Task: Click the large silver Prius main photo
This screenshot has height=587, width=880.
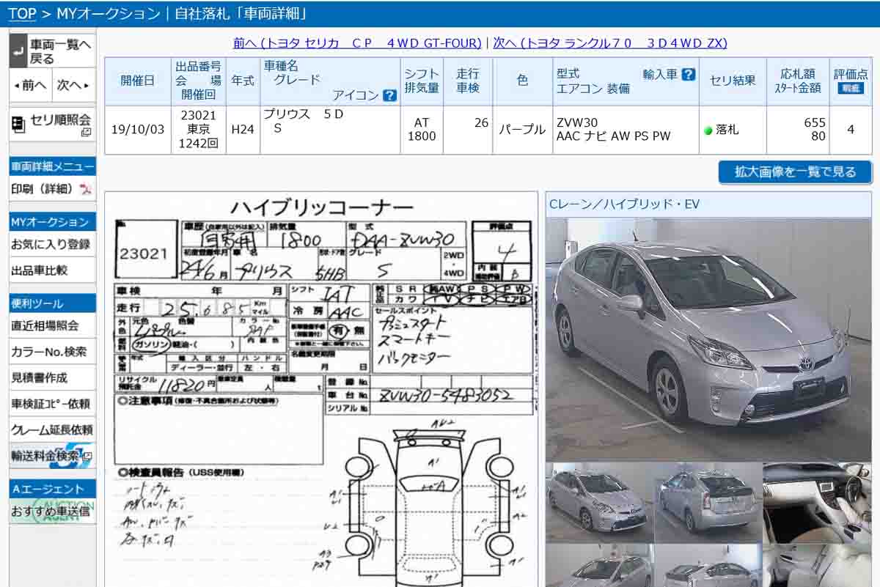Action: (708, 339)
